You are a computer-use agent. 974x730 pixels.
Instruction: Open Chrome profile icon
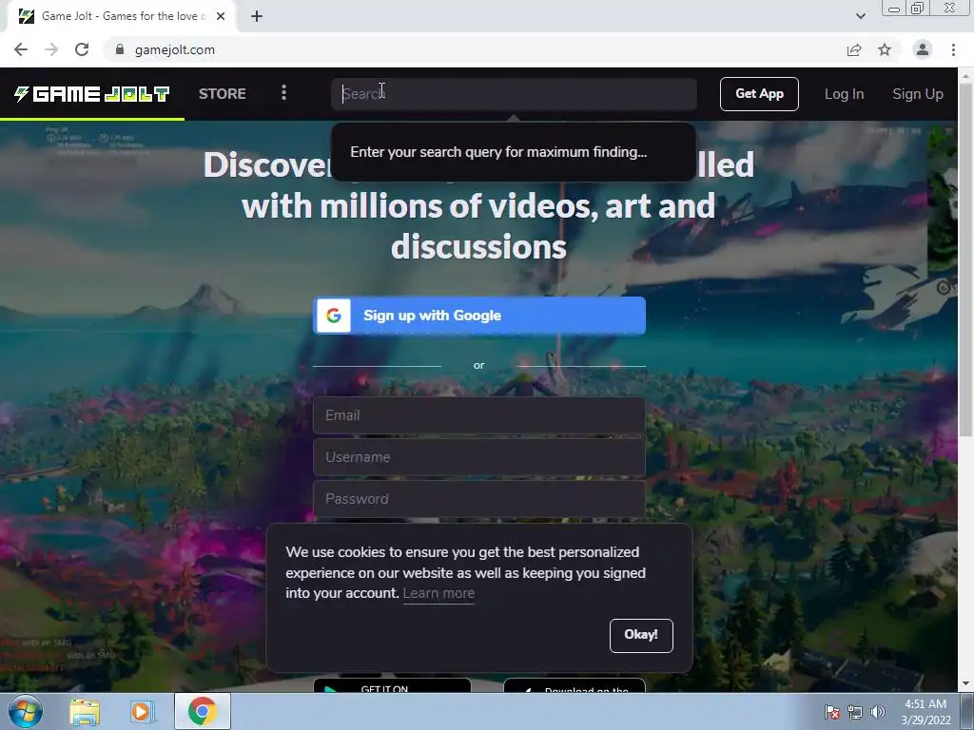[x=923, y=49]
